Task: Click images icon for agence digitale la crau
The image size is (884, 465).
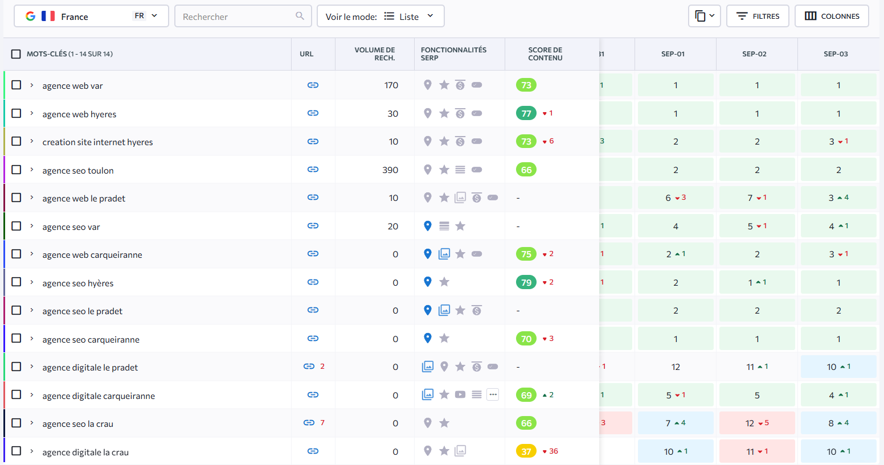Action: [x=460, y=451]
